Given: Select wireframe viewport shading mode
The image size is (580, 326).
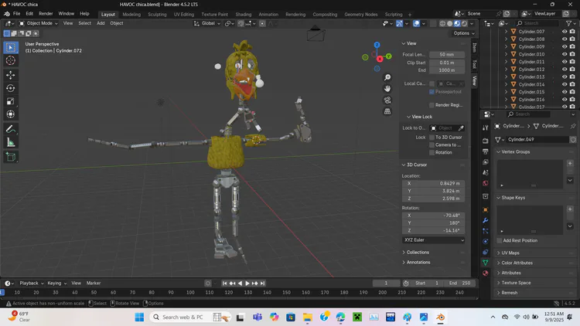Looking at the screenshot, I should (x=442, y=23).
